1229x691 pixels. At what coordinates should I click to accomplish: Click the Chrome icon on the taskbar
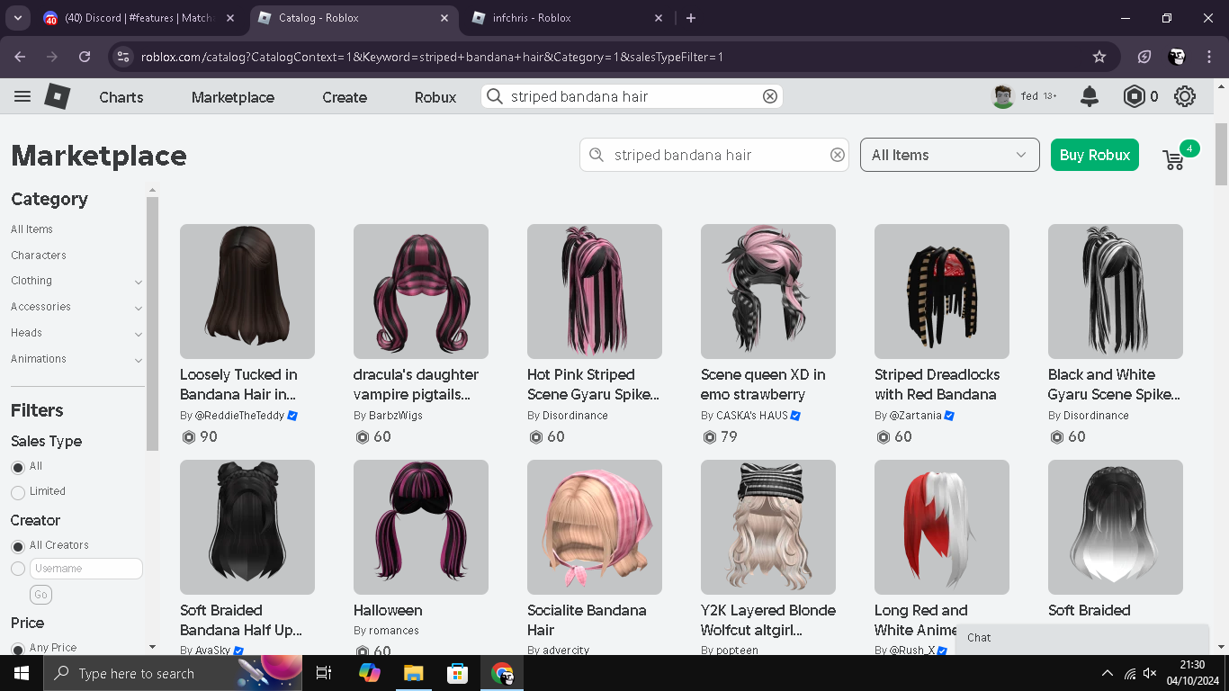coord(502,673)
